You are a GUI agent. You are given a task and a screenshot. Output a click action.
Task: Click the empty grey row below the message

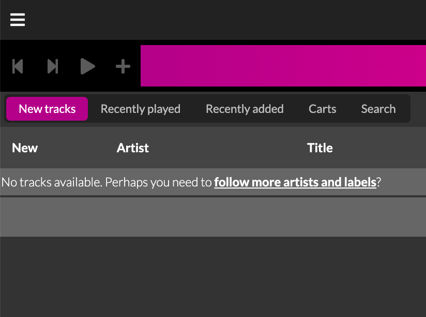(213, 217)
